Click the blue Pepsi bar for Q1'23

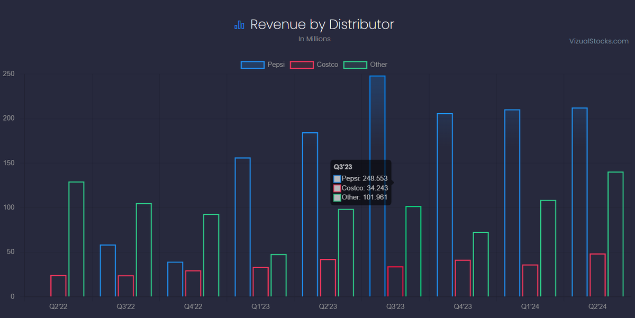242,227
